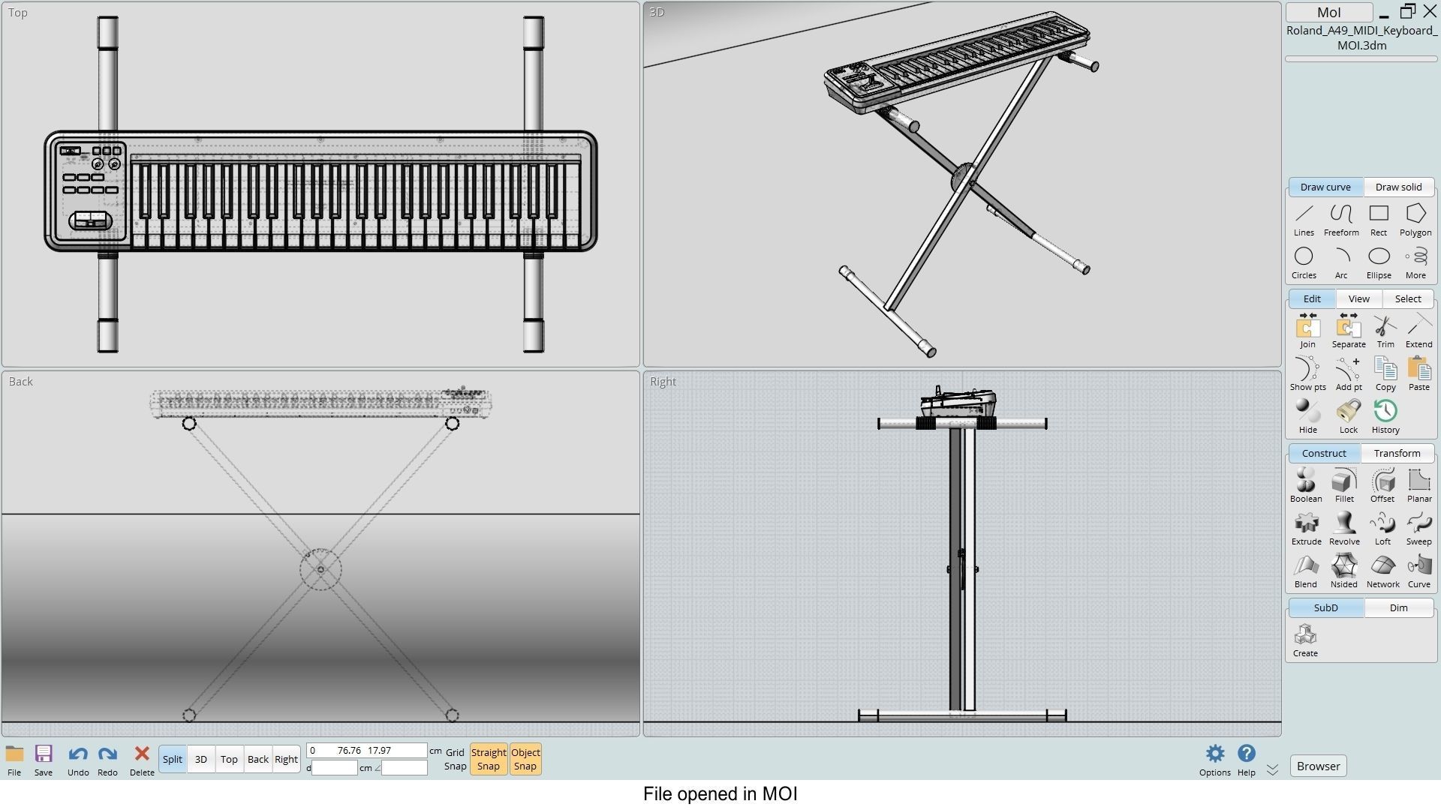Switch to the Top single view

click(229, 759)
